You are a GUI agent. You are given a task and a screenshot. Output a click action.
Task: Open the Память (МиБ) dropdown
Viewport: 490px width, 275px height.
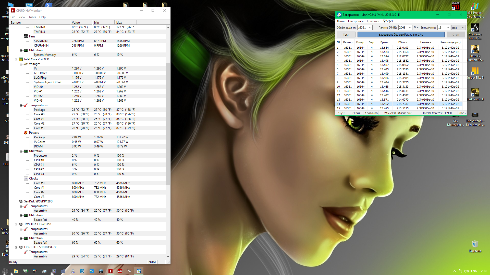click(410, 28)
